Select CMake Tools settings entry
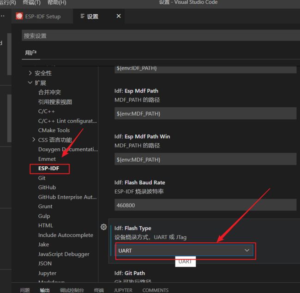This screenshot has width=300, height=293. [x=54, y=130]
